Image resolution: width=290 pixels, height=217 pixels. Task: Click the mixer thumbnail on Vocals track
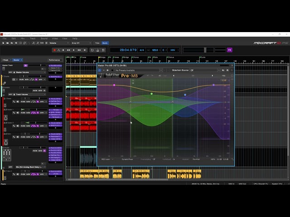tap(7, 155)
